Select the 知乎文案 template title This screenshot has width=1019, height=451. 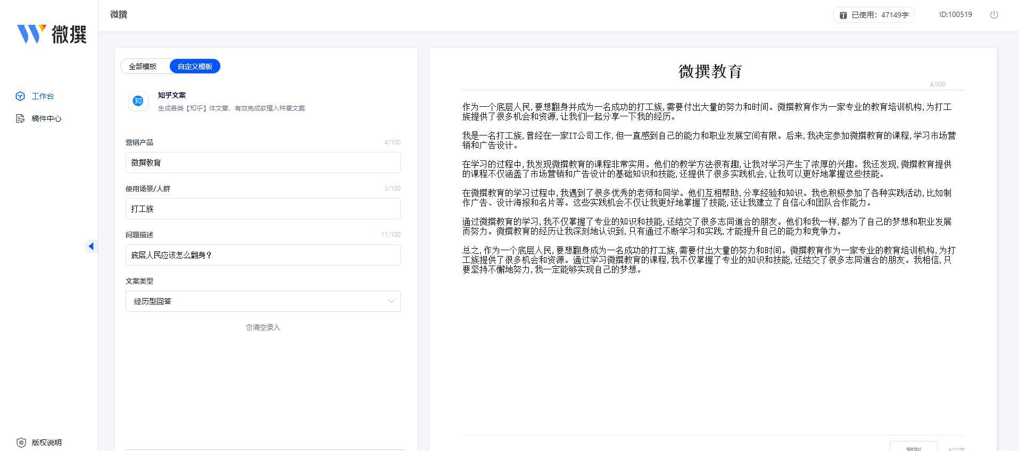coord(172,95)
